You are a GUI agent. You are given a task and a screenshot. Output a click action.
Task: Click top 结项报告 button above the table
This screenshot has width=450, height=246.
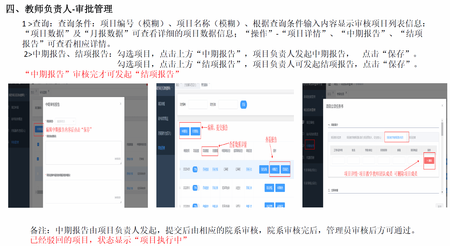click(x=196, y=131)
